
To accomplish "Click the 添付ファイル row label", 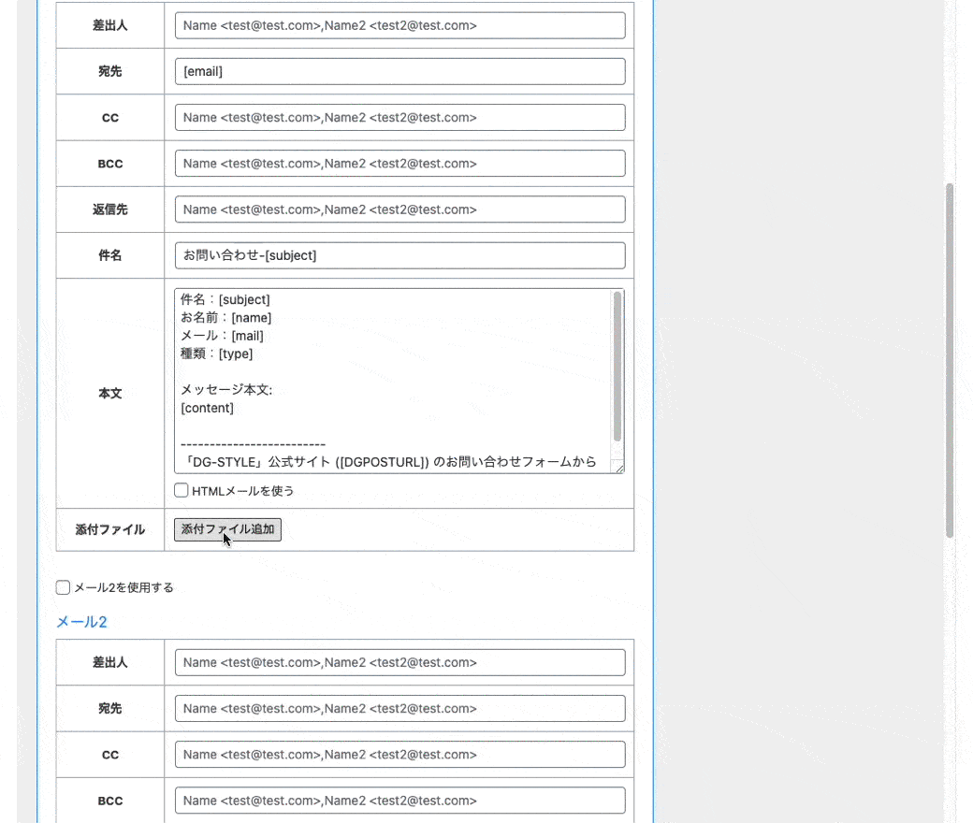I will (110, 530).
